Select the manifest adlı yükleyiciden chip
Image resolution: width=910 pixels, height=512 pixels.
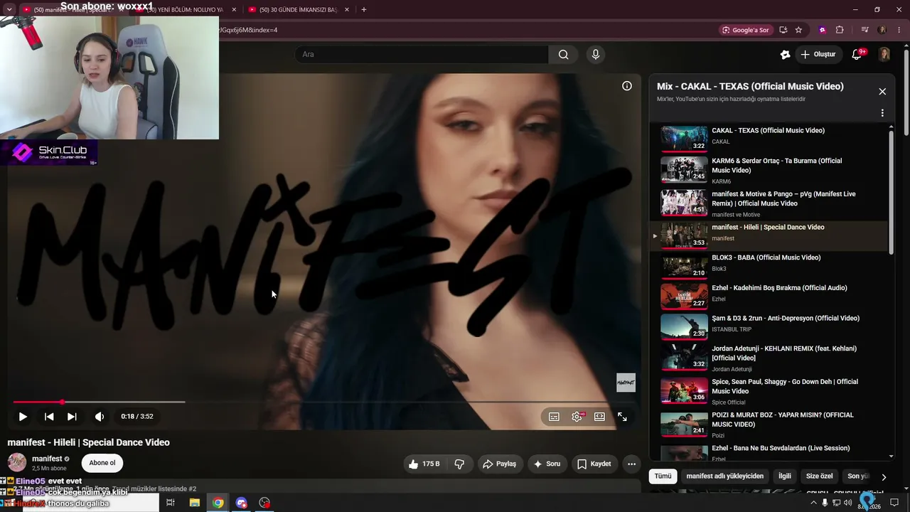tap(725, 476)
